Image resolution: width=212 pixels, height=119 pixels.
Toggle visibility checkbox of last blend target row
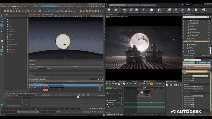coord(30,90)
